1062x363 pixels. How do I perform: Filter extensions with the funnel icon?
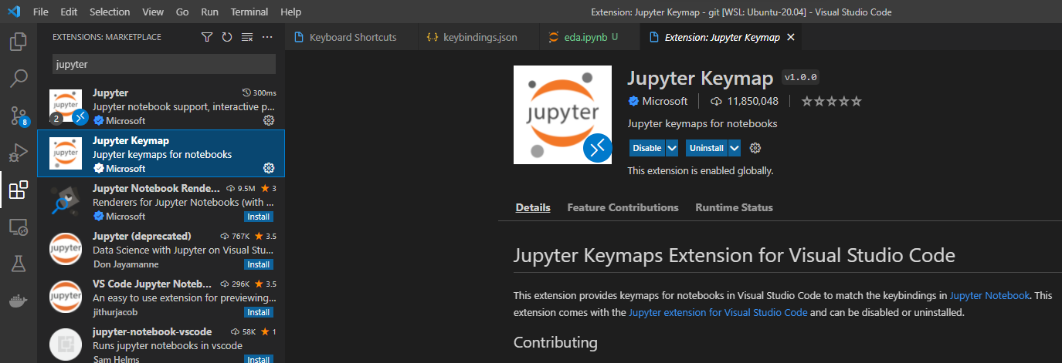[207, 37]
